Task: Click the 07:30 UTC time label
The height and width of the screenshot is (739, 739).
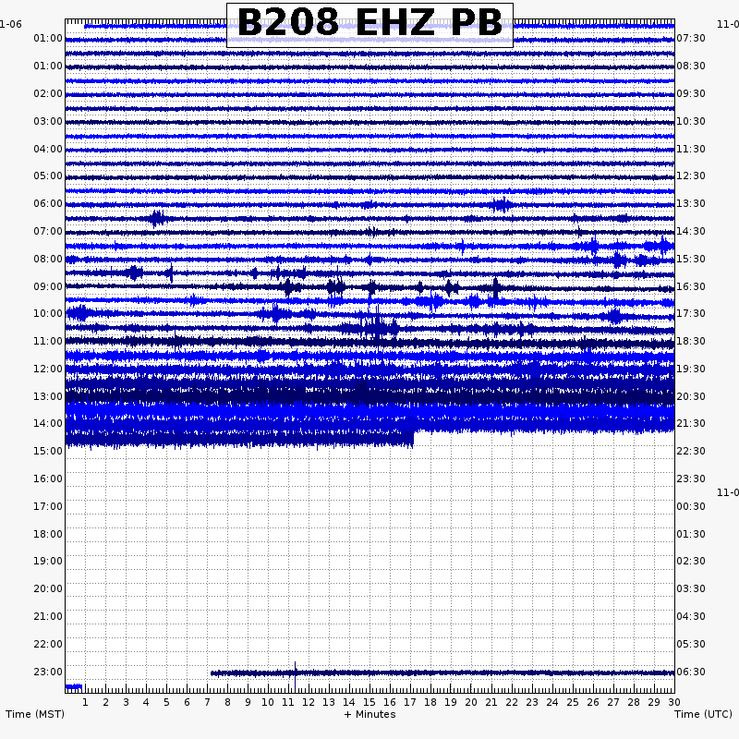Action: click(691, 38)
